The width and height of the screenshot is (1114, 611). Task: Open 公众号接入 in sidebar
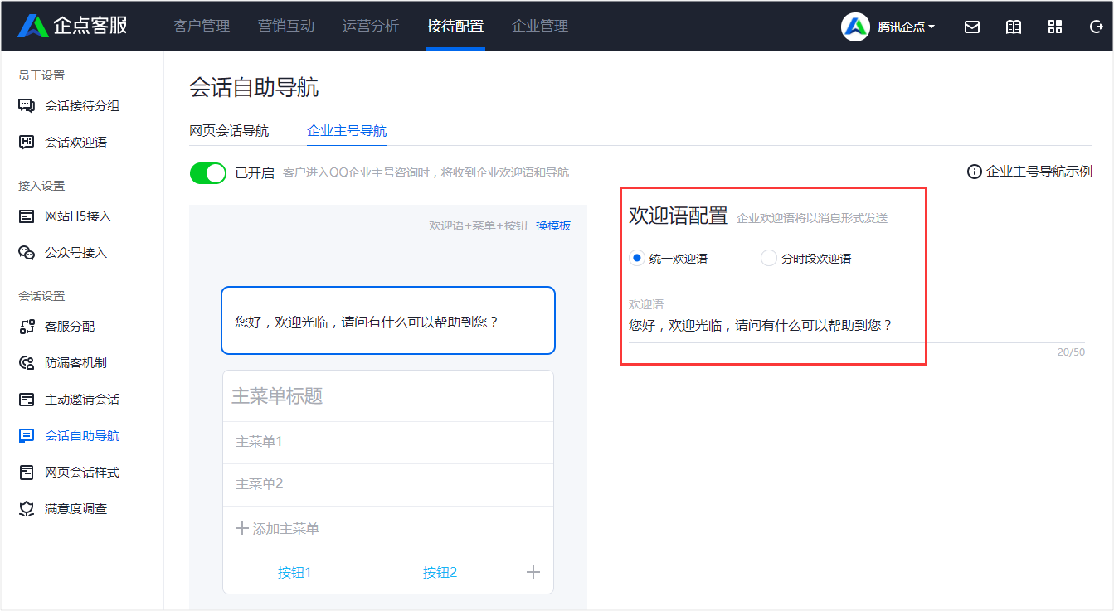[75, 253]
